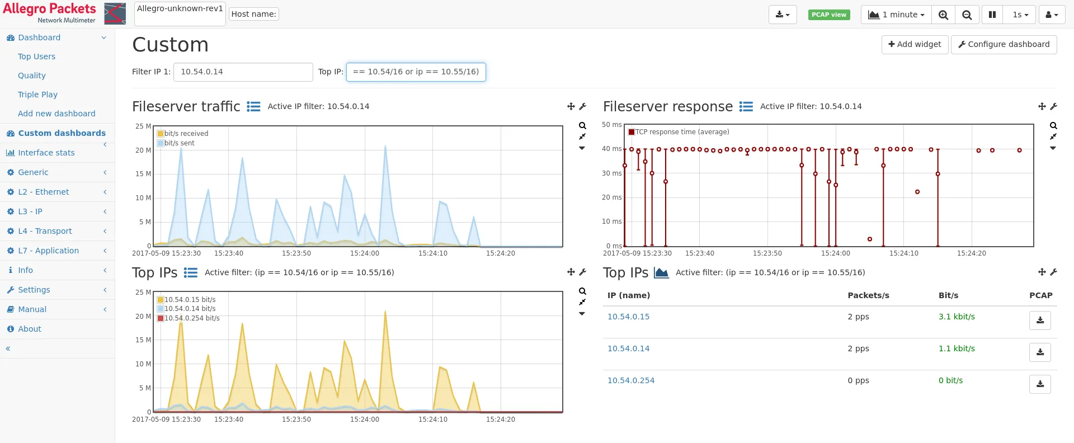The width and height of the screenshot is (1074, 443).
Task: Click the zoom out magnifier in top toolbar
Action: tap(967, 15)
